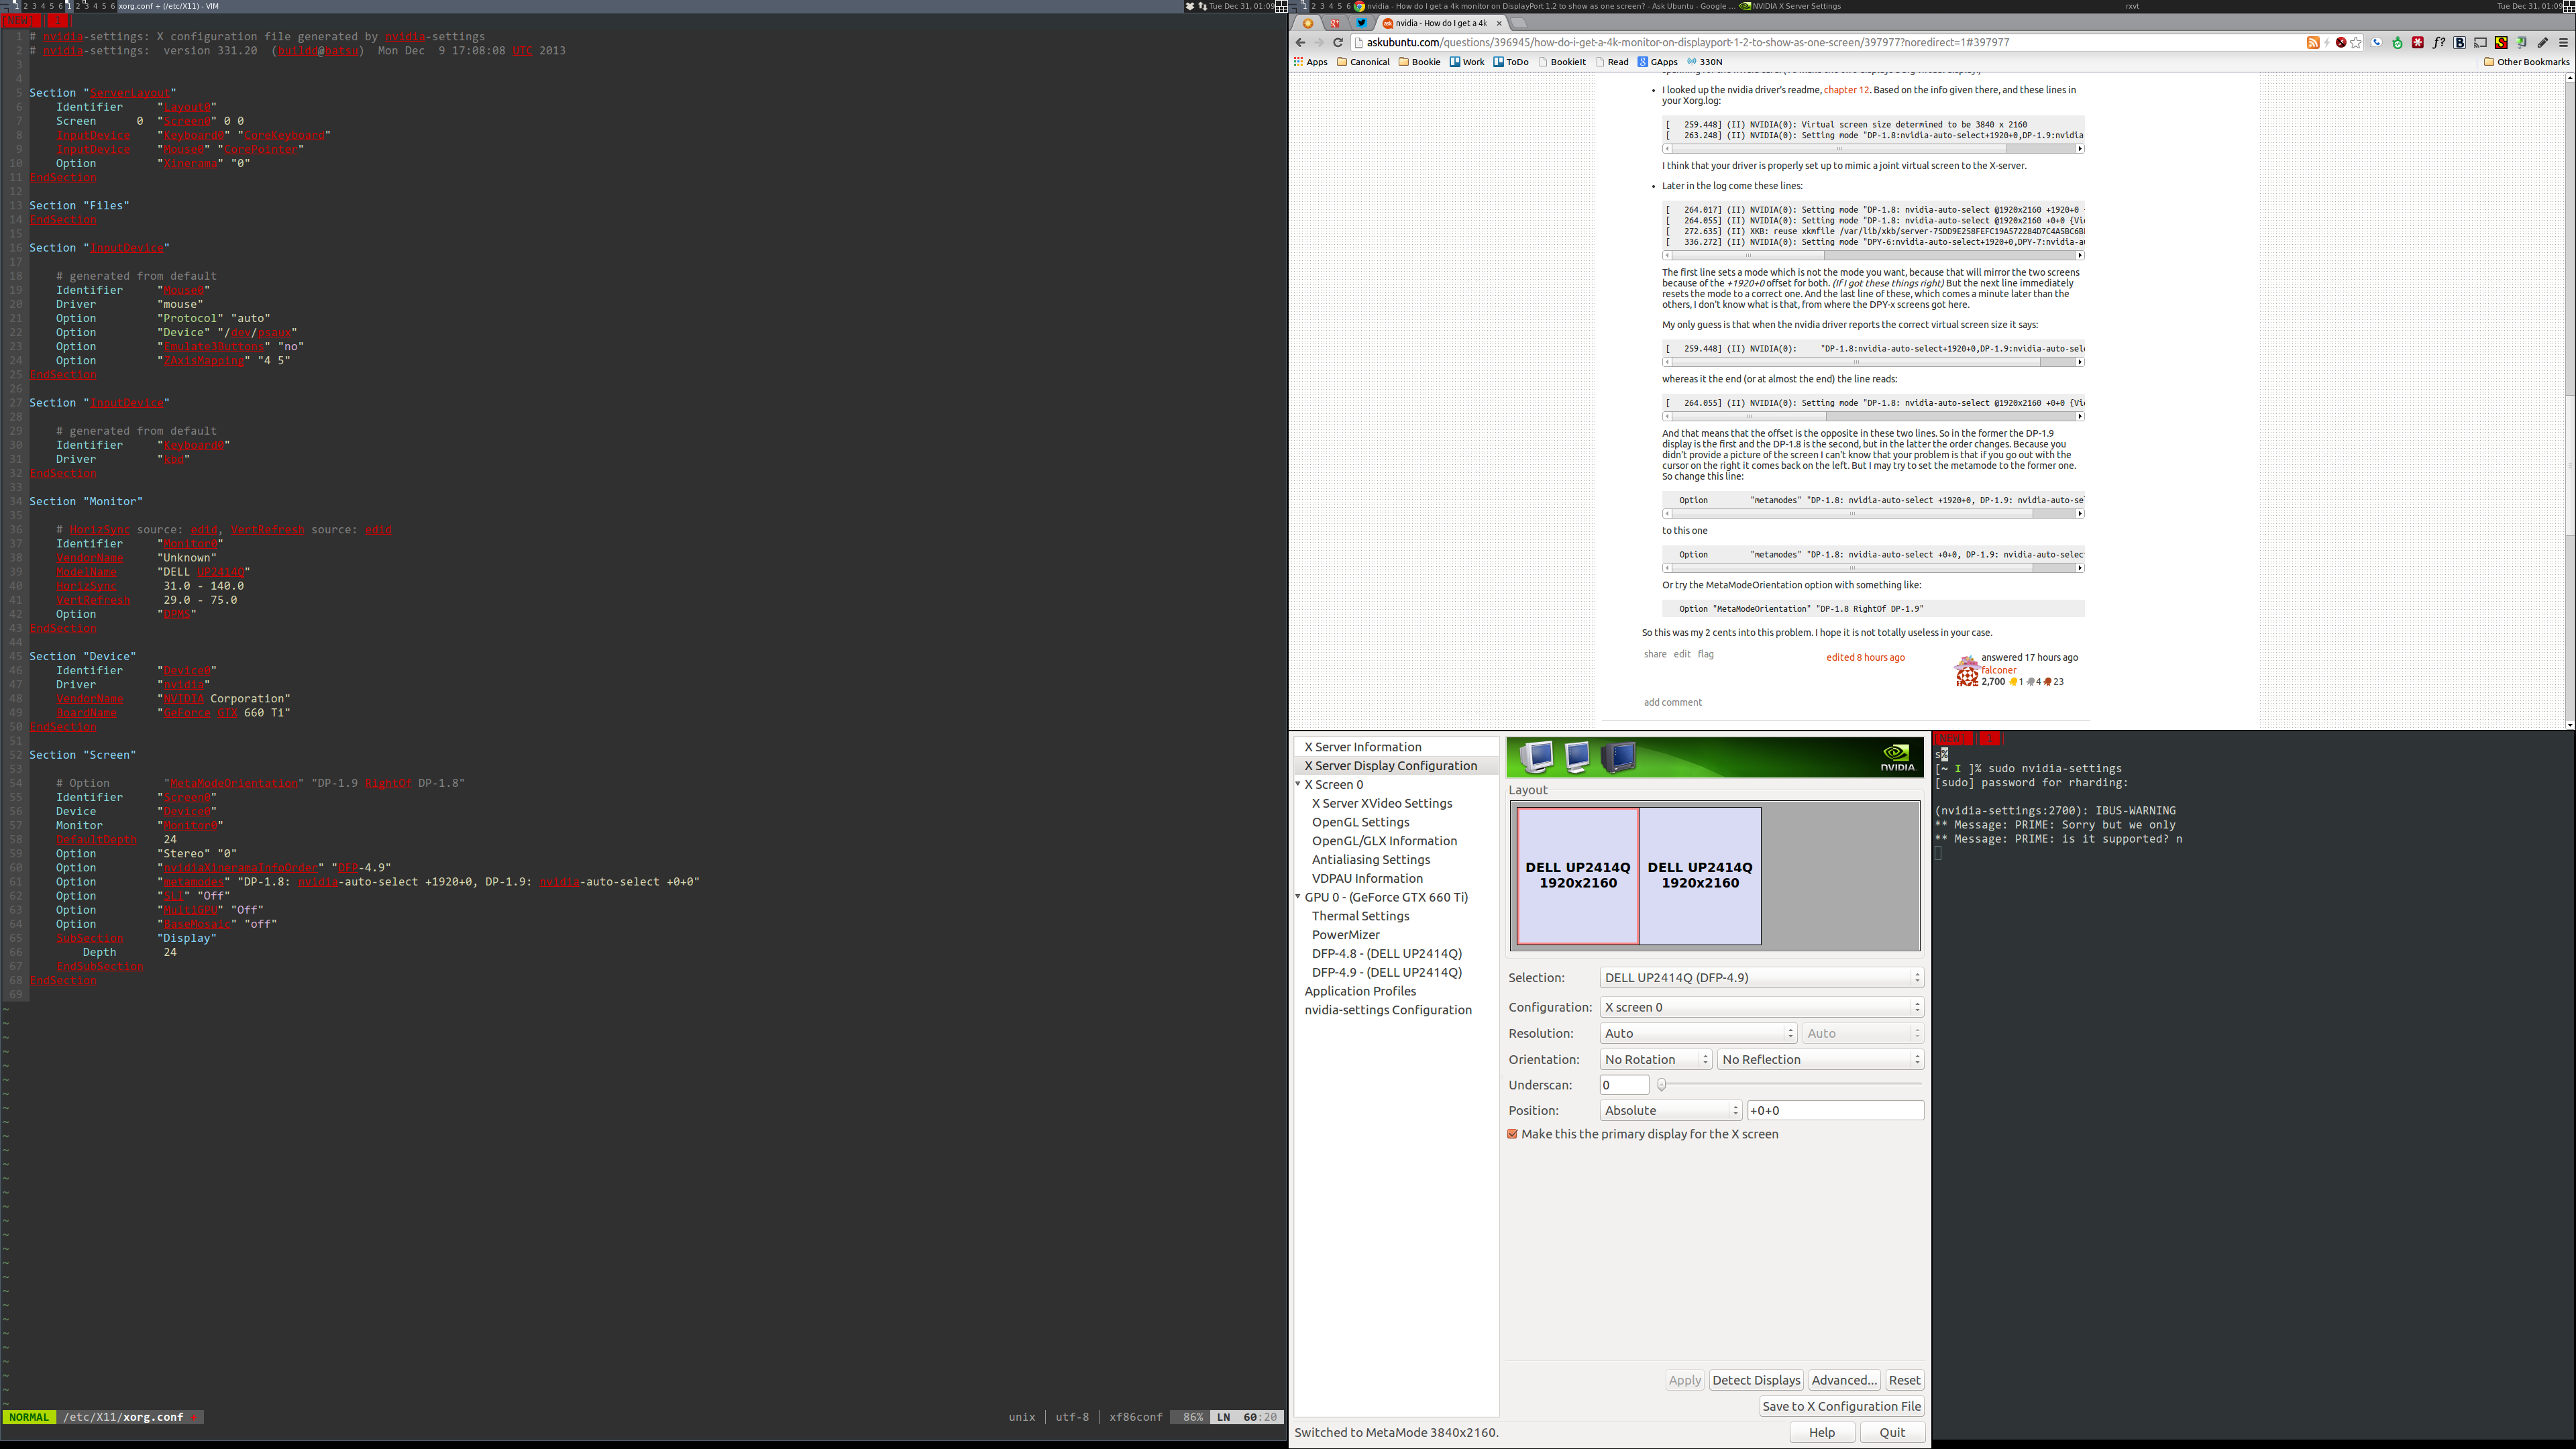
Task: Click the edit link under the answer
Action: point(1682,654)
